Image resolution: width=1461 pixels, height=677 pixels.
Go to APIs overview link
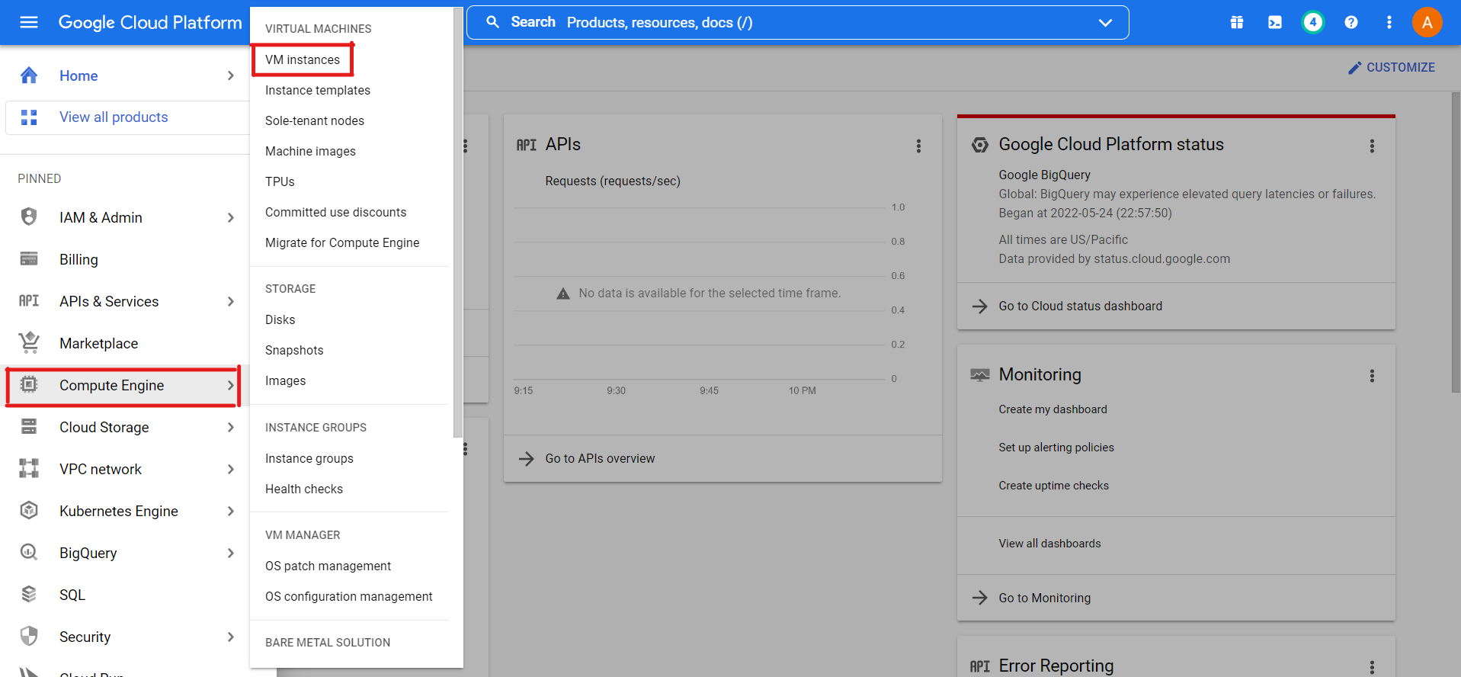pyautogui.click(x=600, y=458)
